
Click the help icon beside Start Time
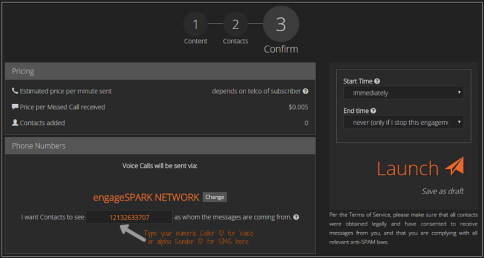pos(377,81)
